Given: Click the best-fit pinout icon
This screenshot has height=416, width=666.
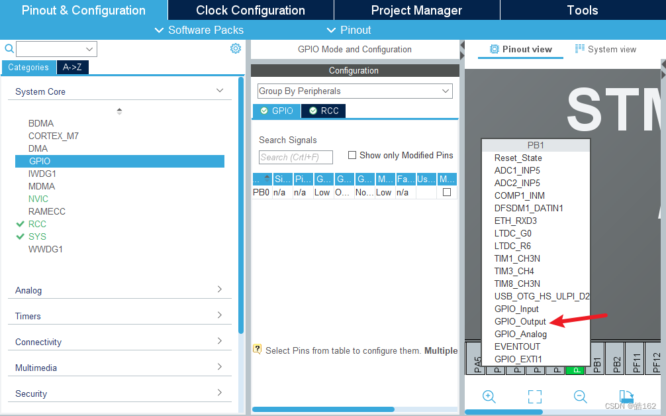Looking at the screenshot, I should click(534, 396).
